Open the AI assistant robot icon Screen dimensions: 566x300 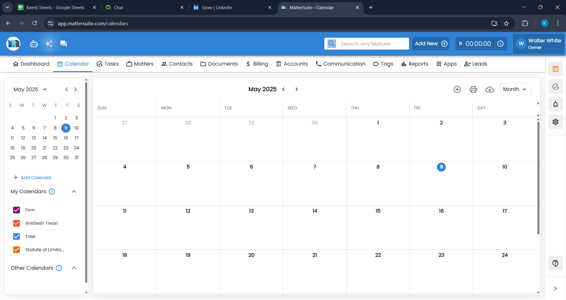(34, 44)
